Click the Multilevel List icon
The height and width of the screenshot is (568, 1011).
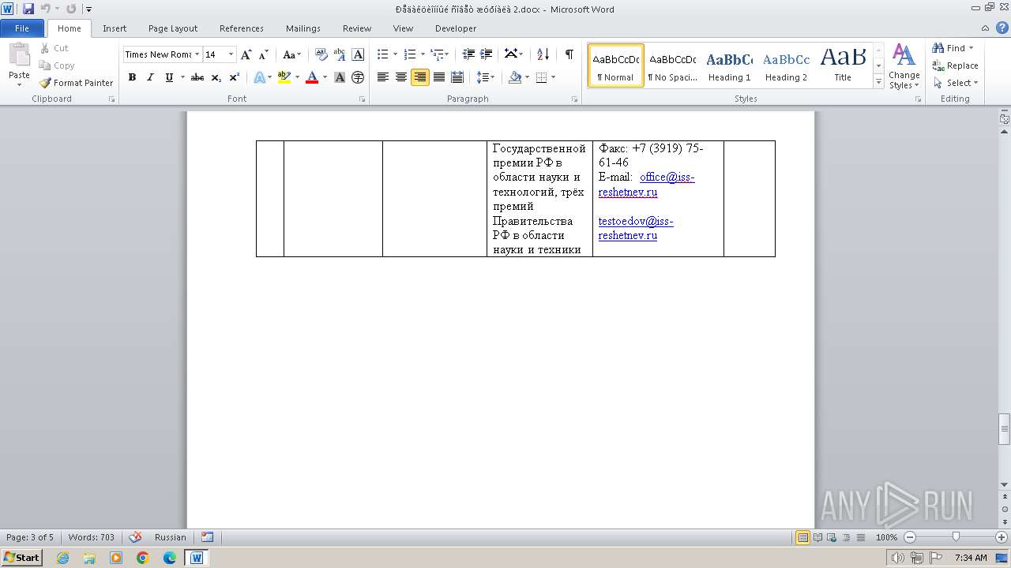pos(436,54)
